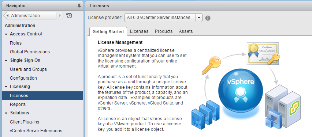Click the forward arrow next to Administration

(60, 15)
